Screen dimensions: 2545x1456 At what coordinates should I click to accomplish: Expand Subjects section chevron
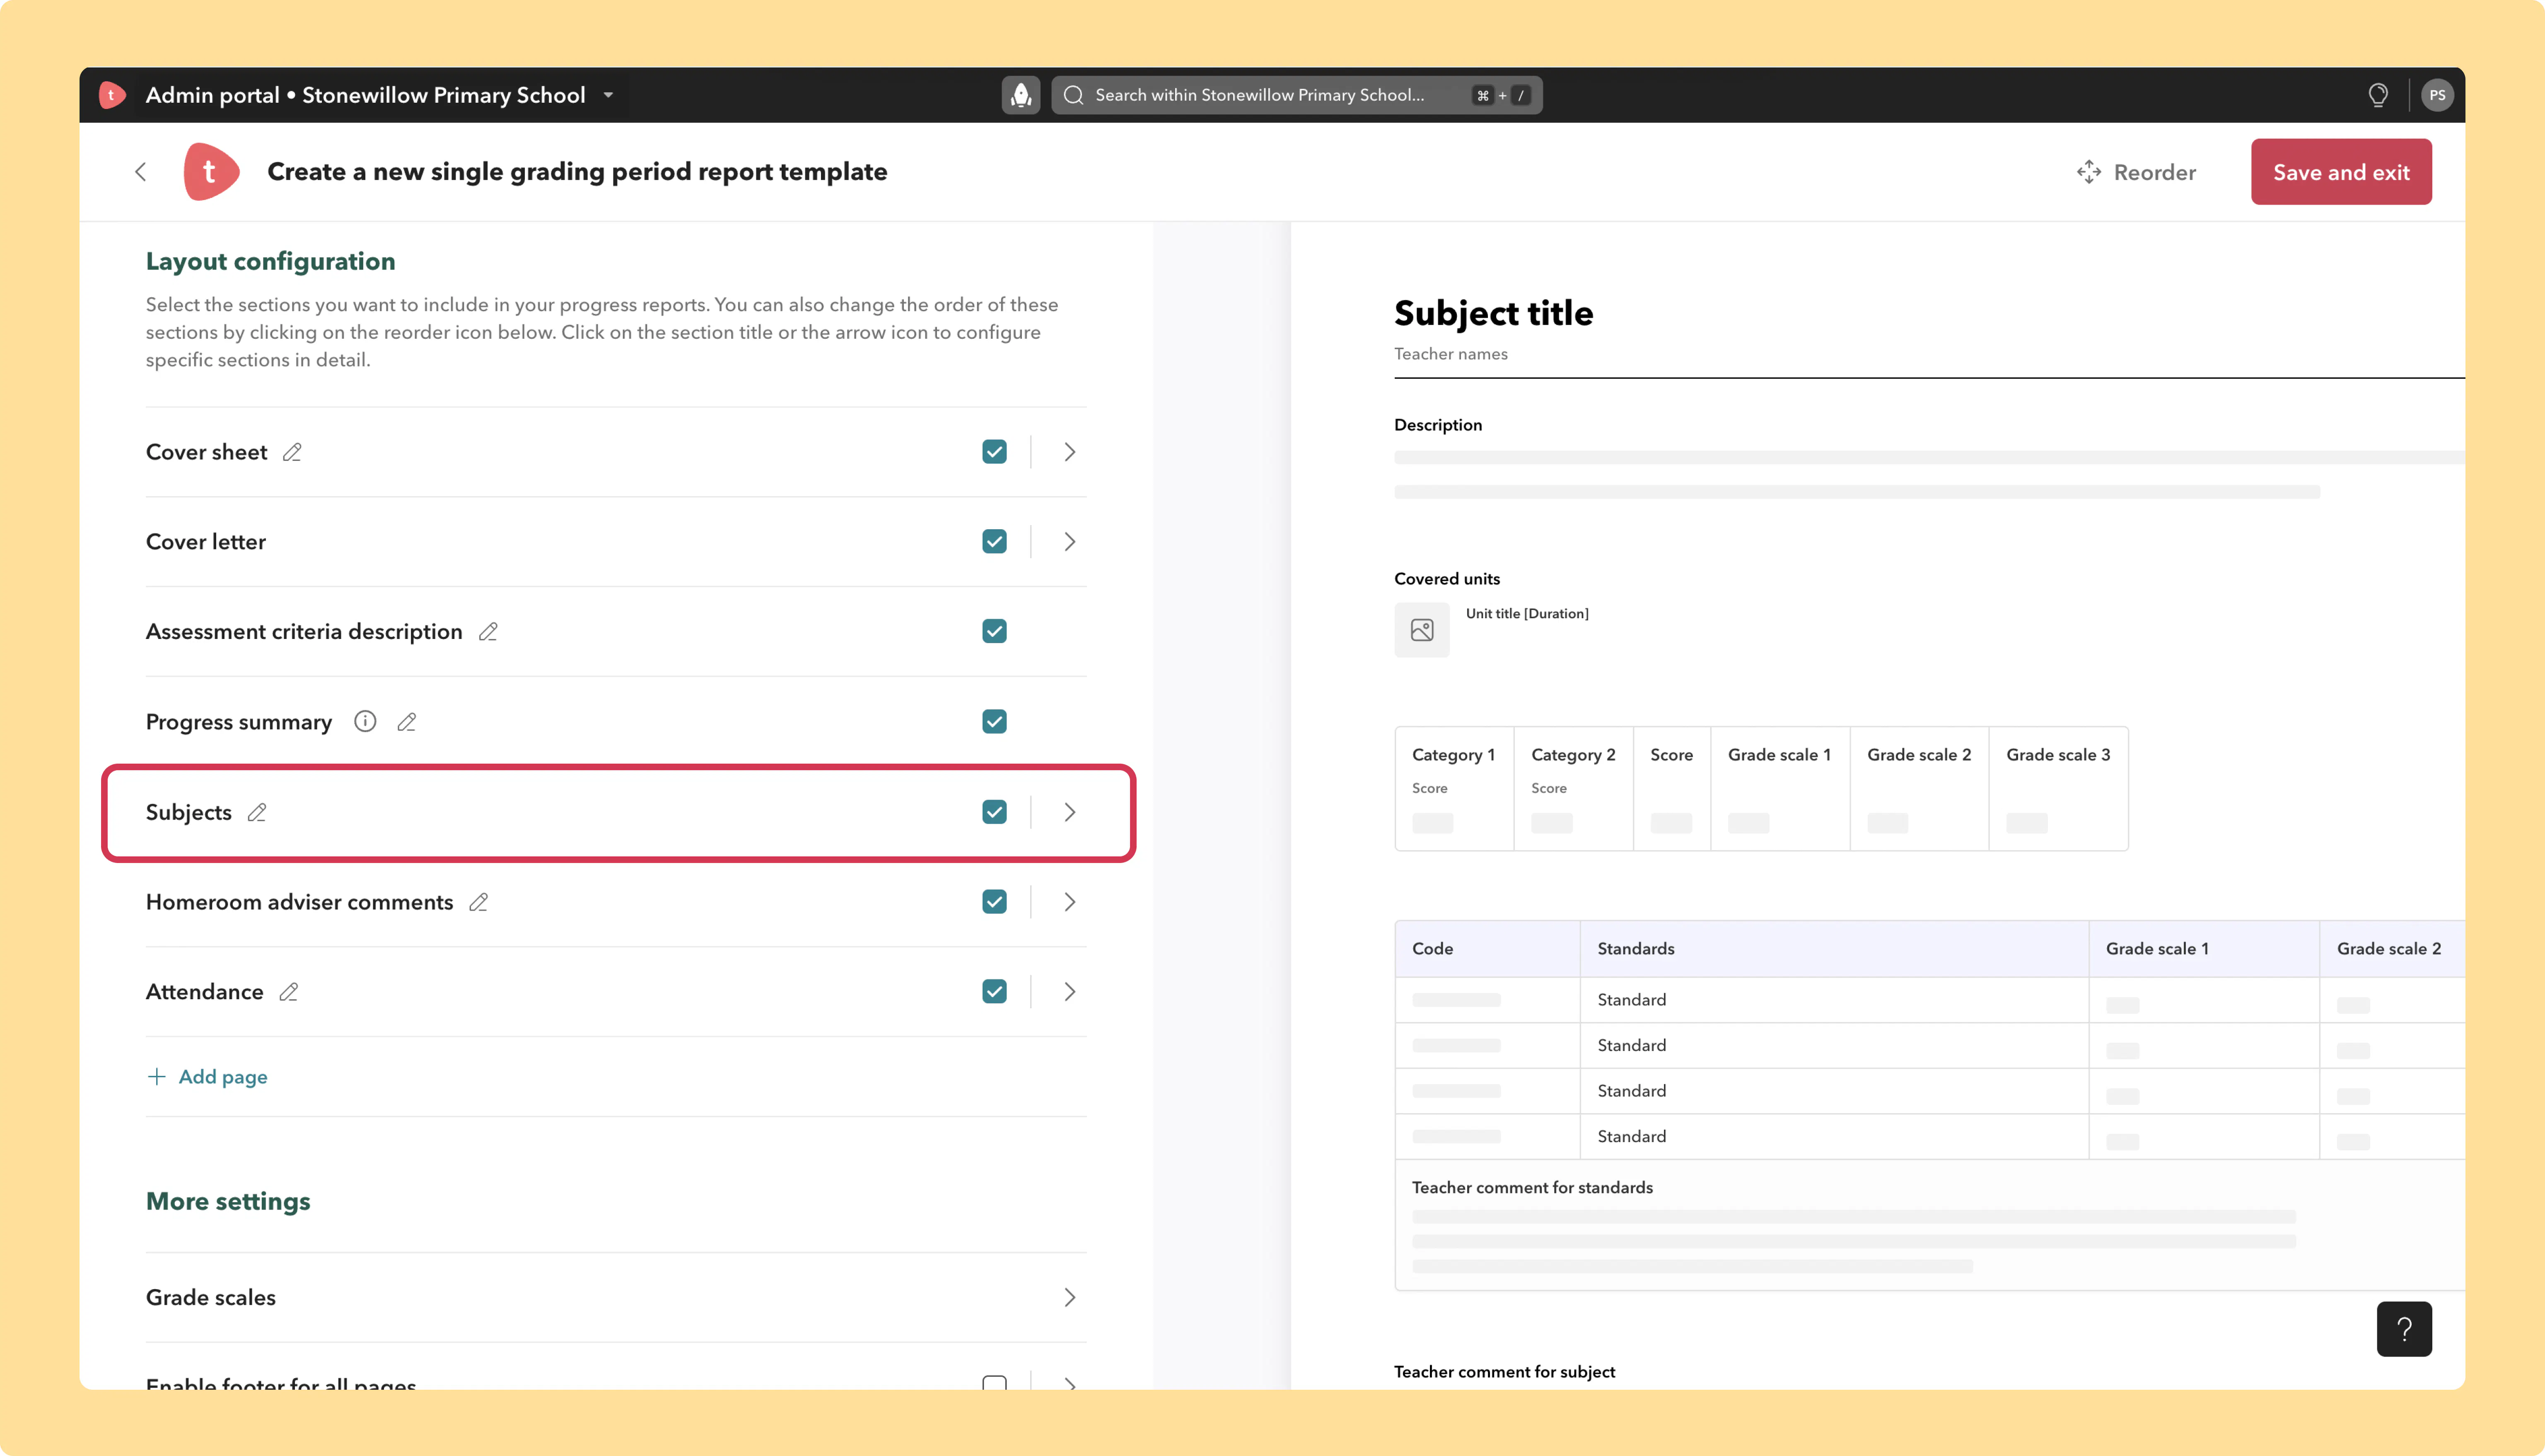coord(1070,812)
